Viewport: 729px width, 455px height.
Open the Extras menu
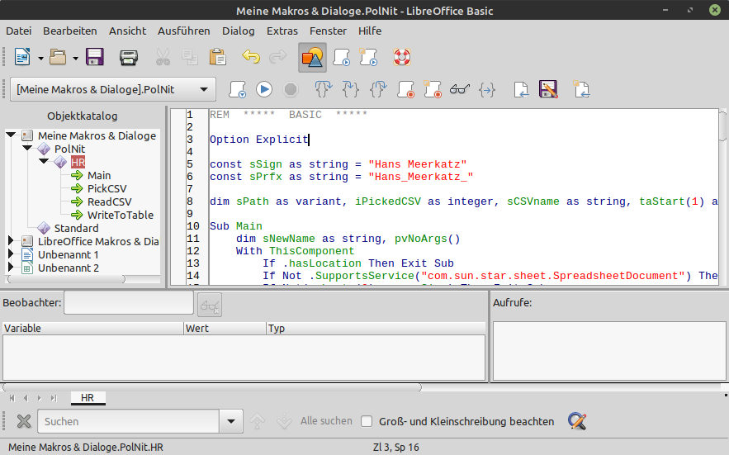point(282,31)
